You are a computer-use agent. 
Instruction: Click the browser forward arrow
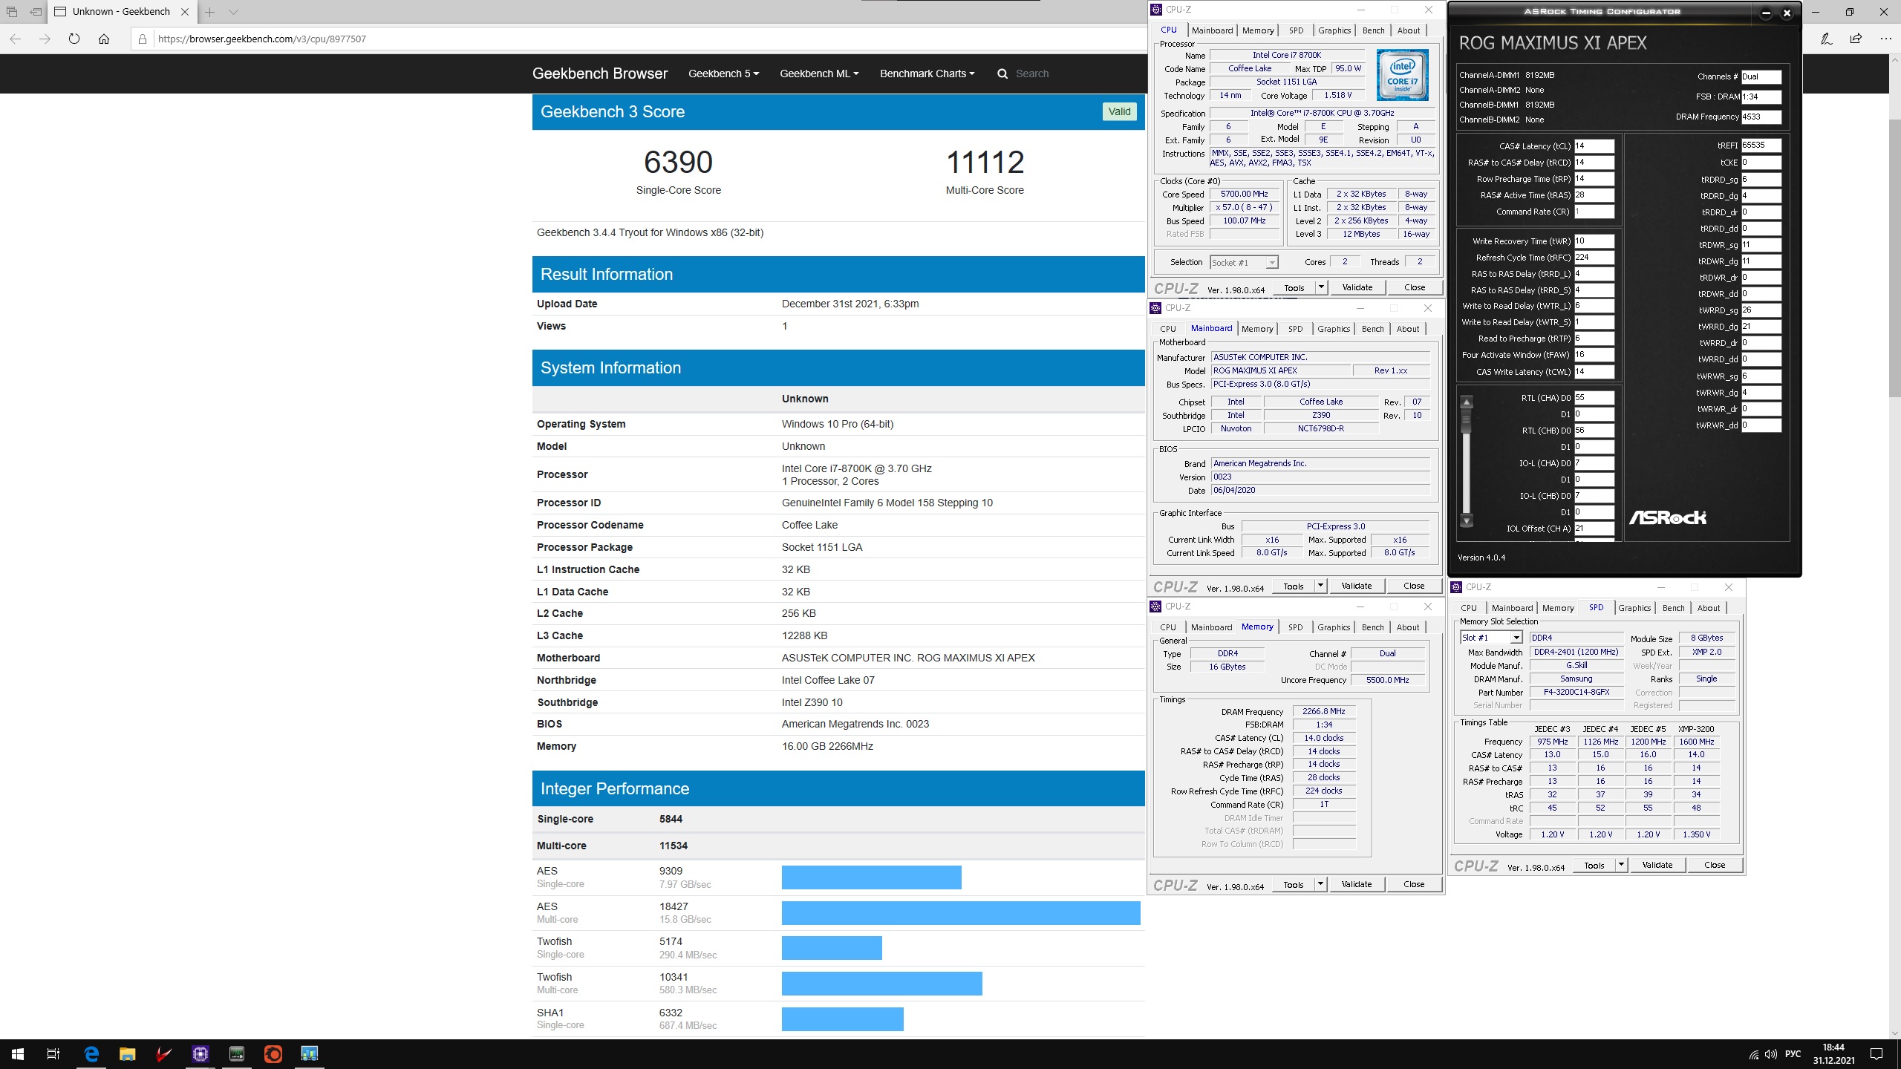45,39
